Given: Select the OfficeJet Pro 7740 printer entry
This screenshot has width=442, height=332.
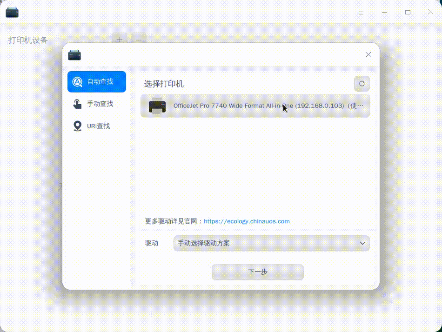Looking at the screenshot, I should click(255, 106).
